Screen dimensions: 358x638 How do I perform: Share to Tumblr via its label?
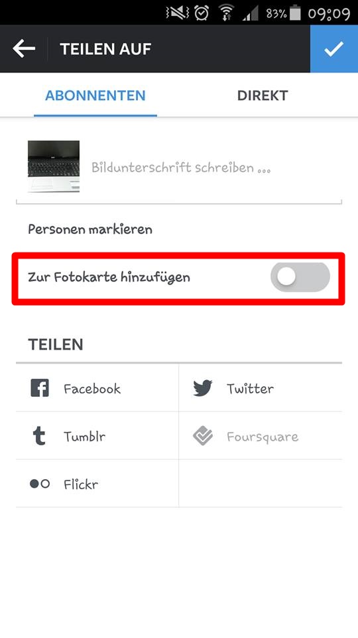[84, 437]
